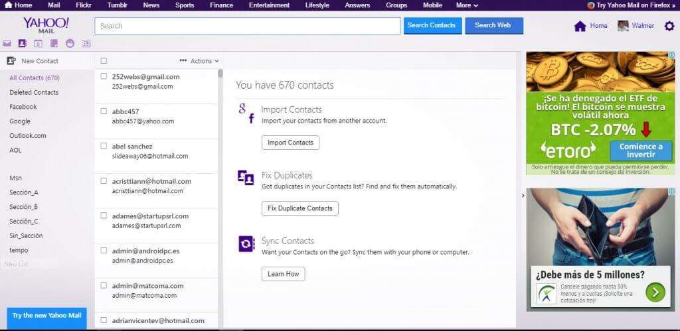This screenshot has height=331, width=680.
Task: Open the Messenger smiley icon
Action: click(x=70, y=43)
